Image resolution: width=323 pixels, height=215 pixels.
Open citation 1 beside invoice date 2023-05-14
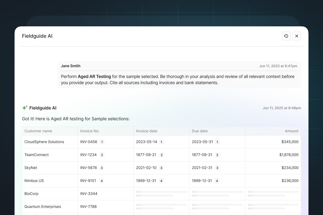click(x=161, y=142)
